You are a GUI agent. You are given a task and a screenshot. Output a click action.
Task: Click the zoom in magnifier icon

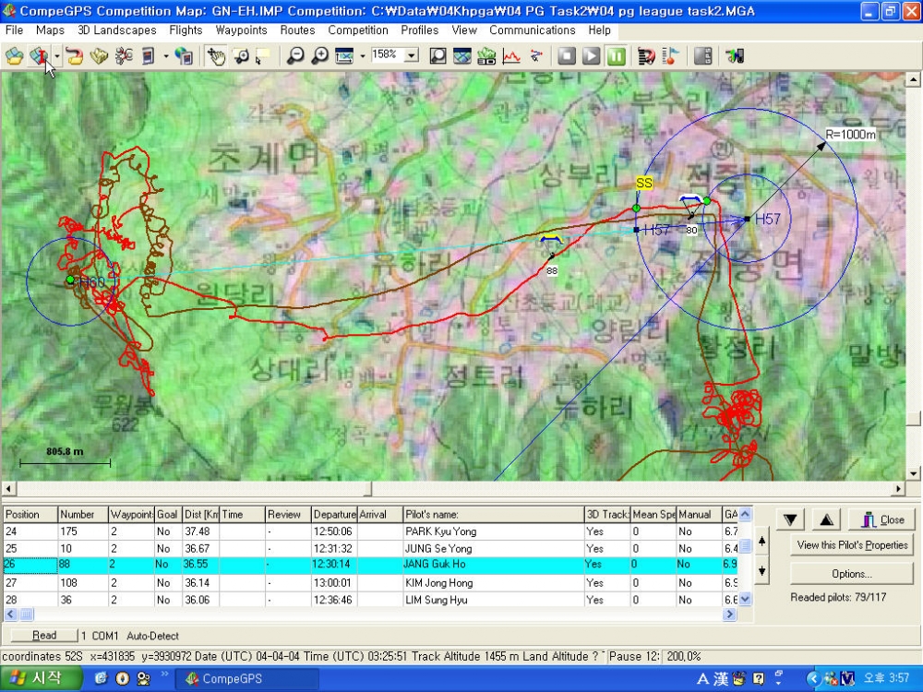319,56
